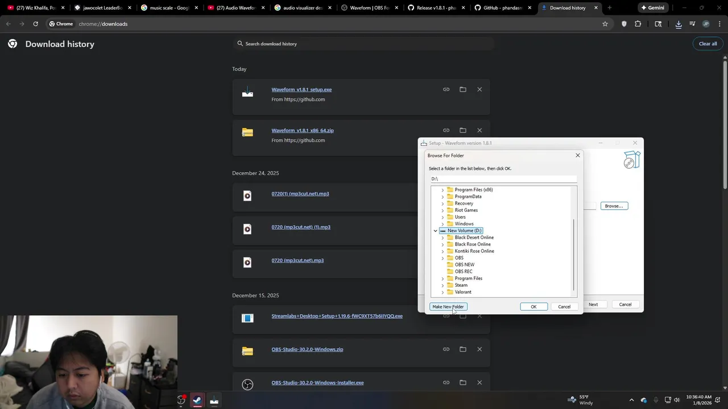Click the Chrome logo beside Download history
This screenshot has height=409, width=728.
click(x=13, y=44)
